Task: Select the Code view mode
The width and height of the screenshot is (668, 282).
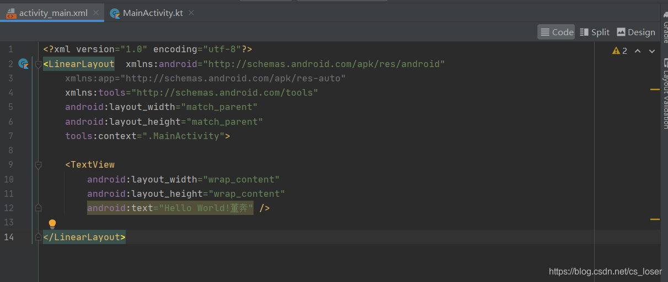Action: coord(556,32)
